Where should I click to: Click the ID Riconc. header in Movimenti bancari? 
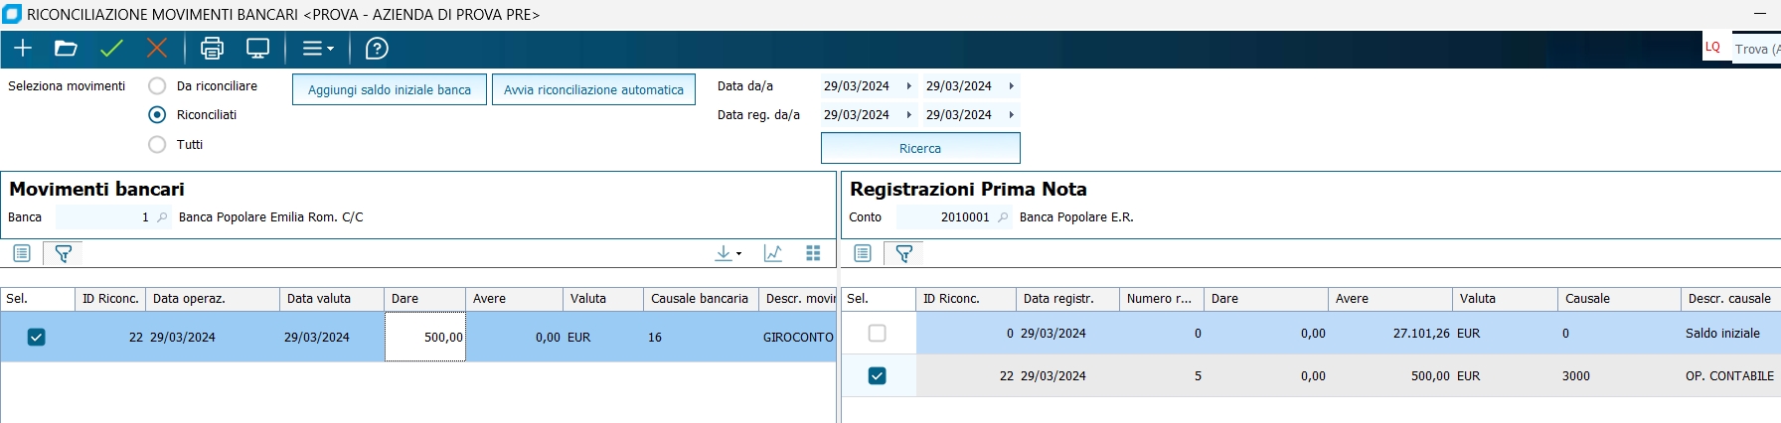[110, 299]
